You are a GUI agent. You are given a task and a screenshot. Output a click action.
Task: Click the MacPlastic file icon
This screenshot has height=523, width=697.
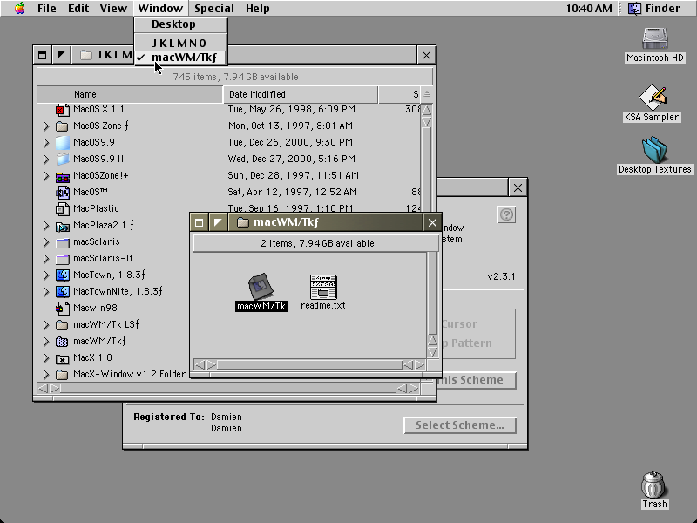(62, 208)
